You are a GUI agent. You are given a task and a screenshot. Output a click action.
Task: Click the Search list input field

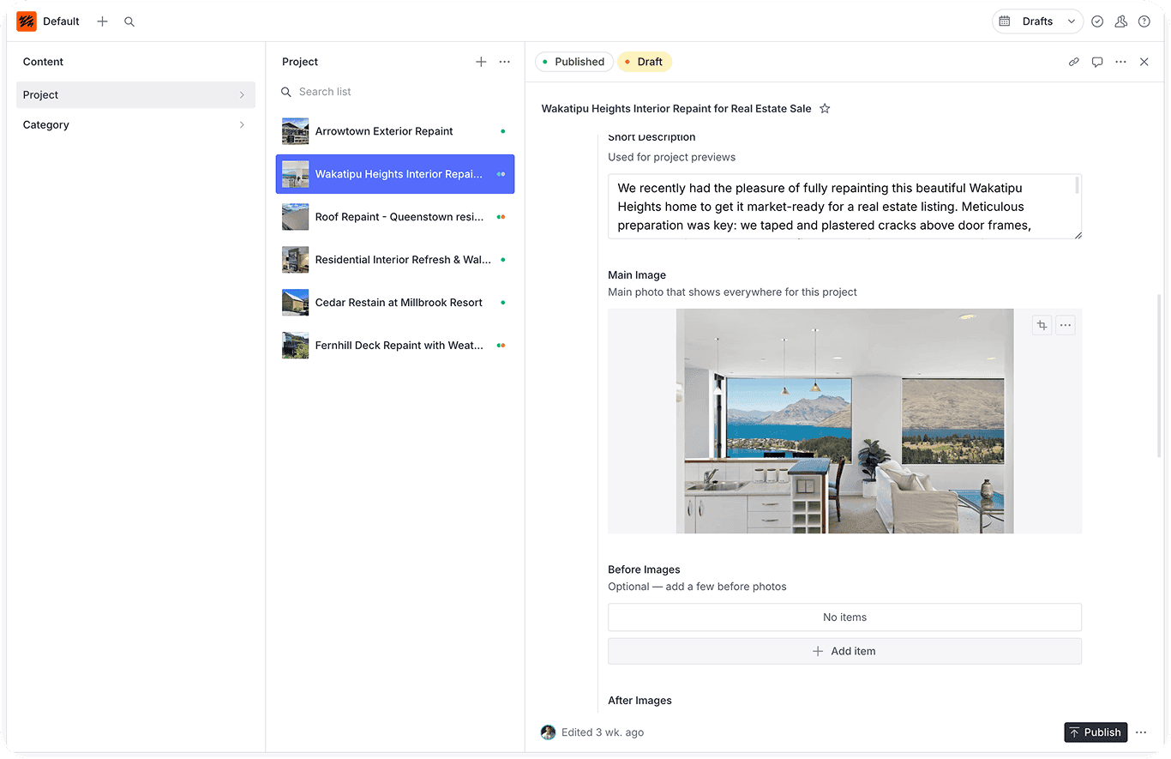[x=394, y=92]
